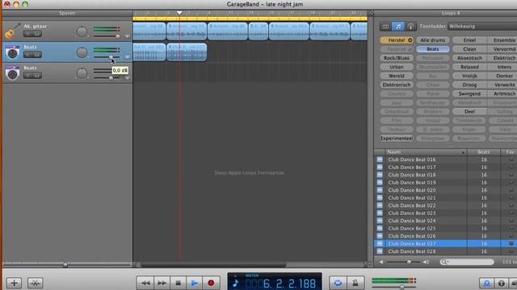This screenshot has height=290, width=517.
Task: Open the track info button
Action: (501, 283)
